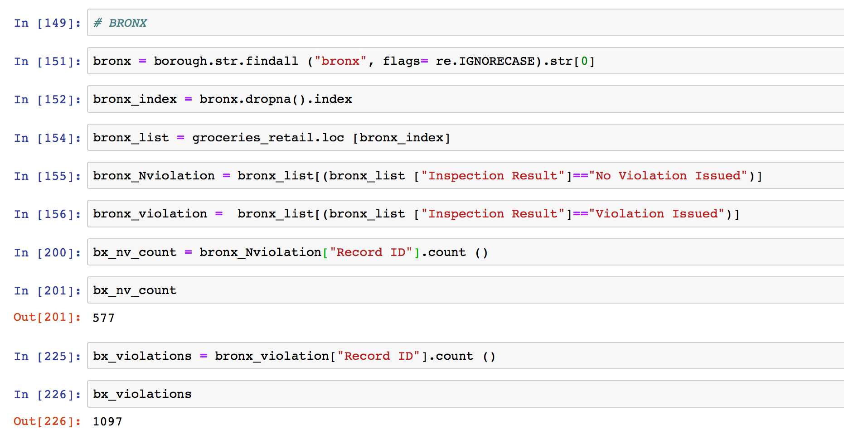Click the re.IGNORECASE flag text
Screen dimensions: 844x444
(x=485, y=61)
